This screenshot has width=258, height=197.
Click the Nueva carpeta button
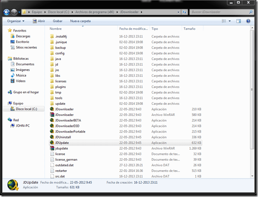click(80, 21)
